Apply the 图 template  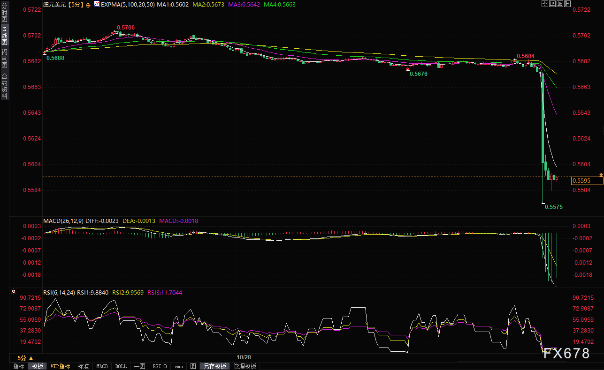193,366
